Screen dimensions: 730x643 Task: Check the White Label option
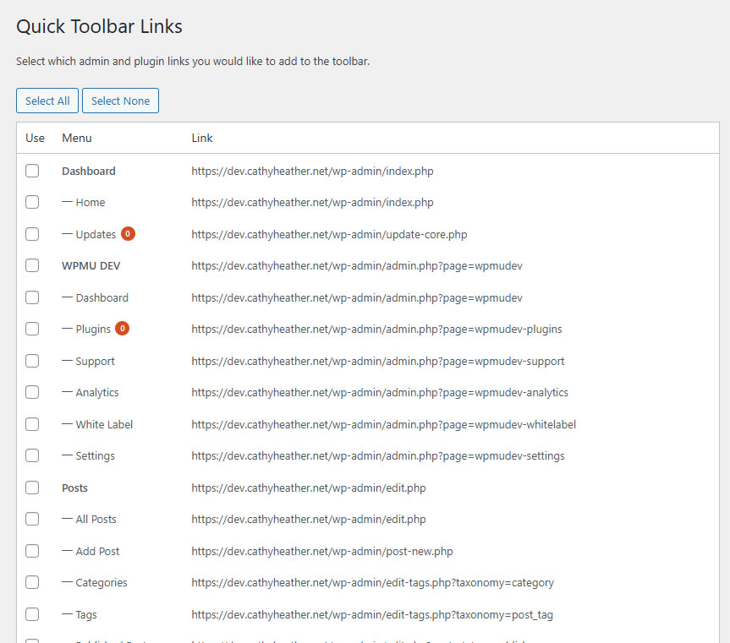click(32, 424)
